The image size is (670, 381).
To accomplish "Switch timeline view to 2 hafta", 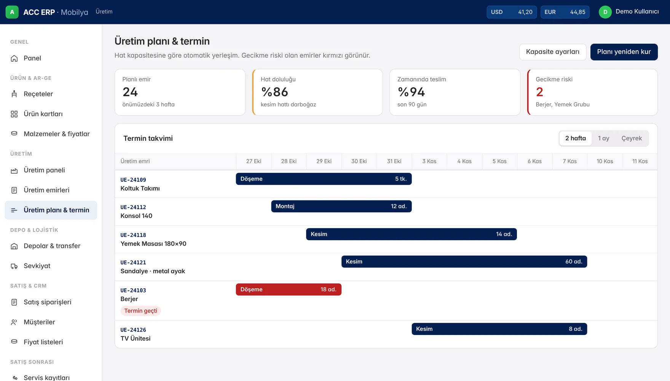I will click(x=575, y=138).
